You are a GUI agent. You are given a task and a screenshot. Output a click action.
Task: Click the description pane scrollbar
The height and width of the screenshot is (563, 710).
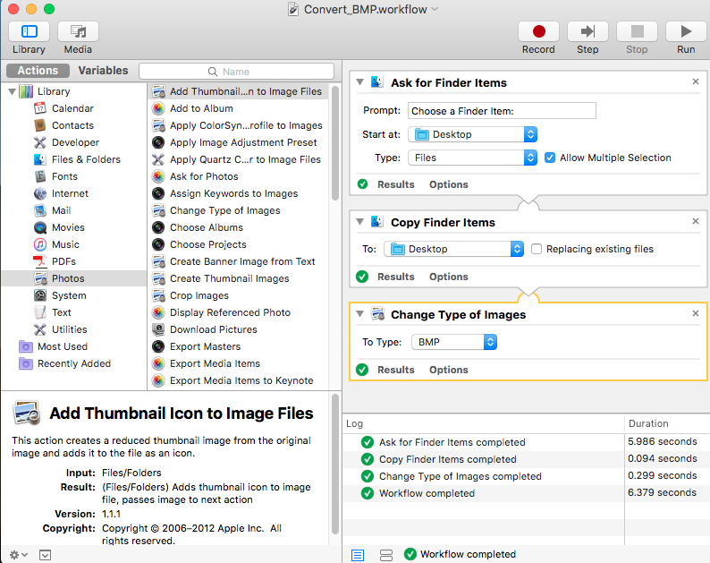pyautogui.click(x=335, y=465)
